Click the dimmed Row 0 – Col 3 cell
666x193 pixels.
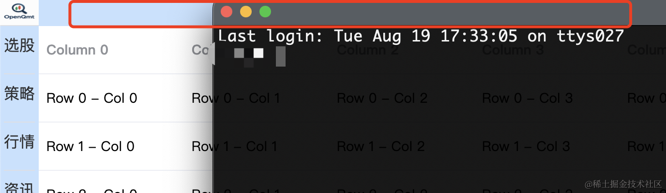[527, 98]
